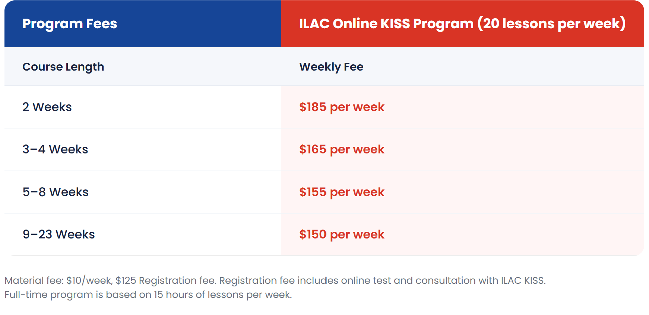Viewport: 649px width, 315px height.
Task: Click the Program Fees header cell
Action: (70, 24)
